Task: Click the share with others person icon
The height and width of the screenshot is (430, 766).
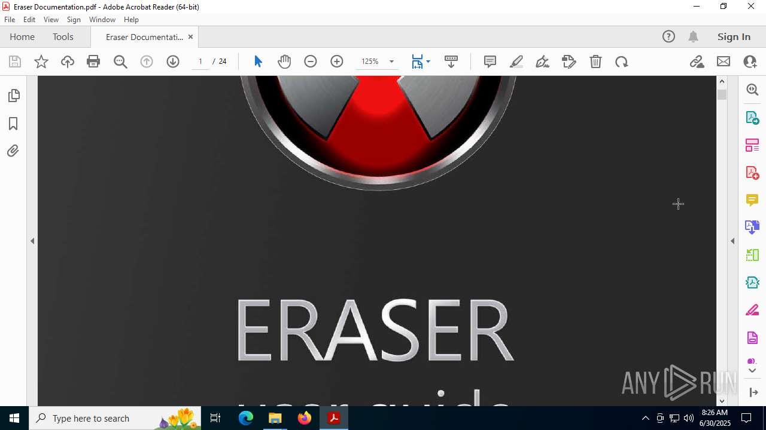Action: (x=750, y=62)
